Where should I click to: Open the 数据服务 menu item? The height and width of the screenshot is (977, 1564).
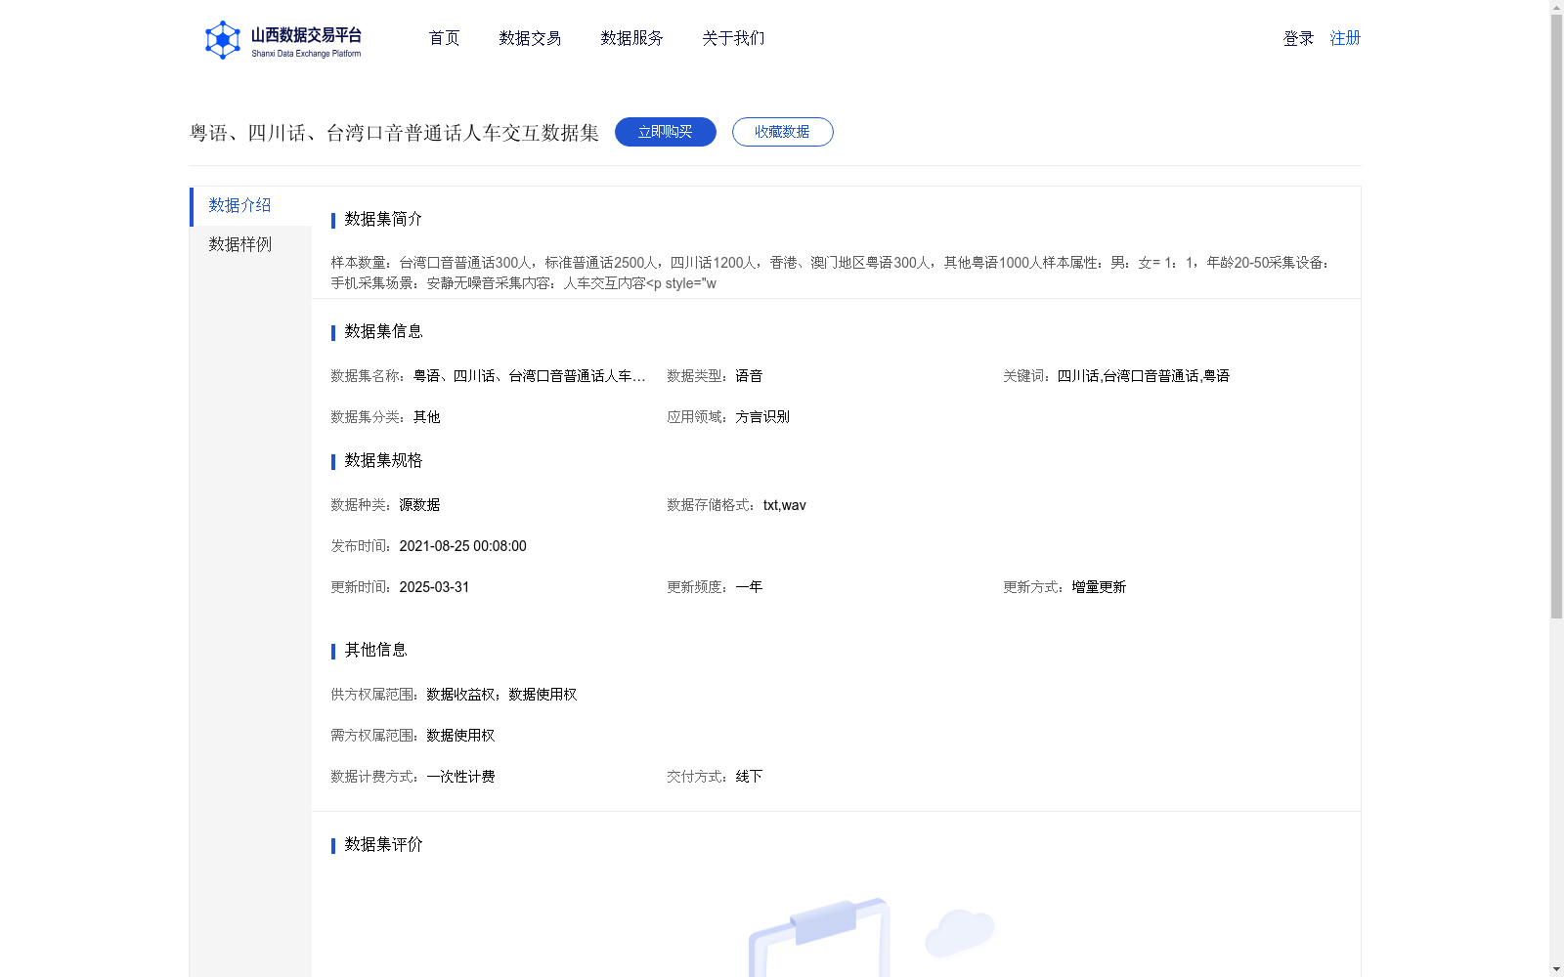[x=631, y=38]
